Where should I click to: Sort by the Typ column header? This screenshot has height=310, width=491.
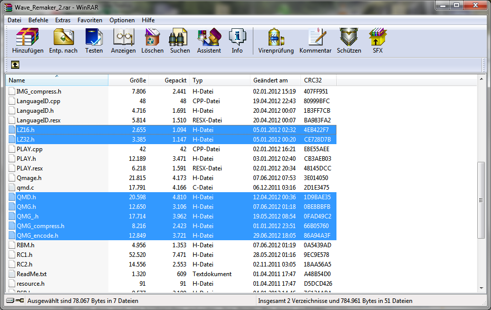(219, 80)
